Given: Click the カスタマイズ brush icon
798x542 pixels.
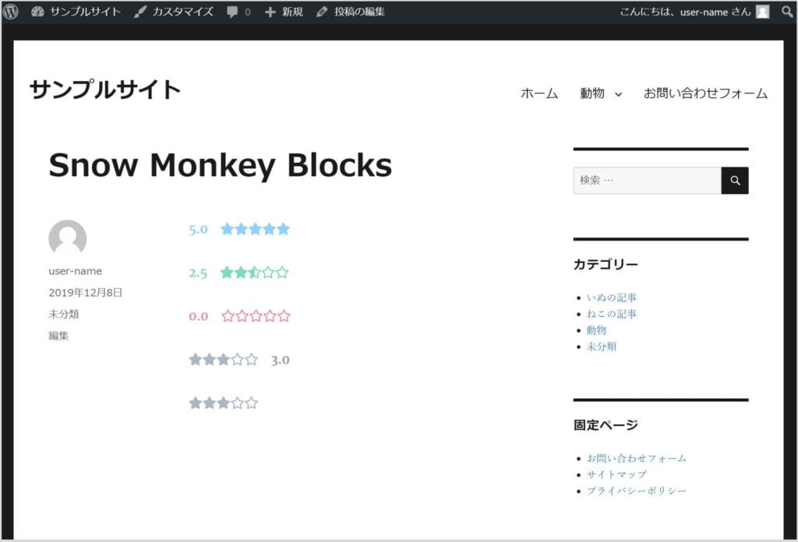Looking at the screenshot, I should tap(139, 12).
